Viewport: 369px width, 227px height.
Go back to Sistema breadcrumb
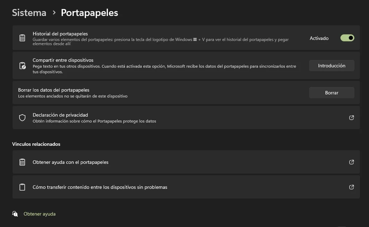pyautogui.click(x=29, y=13)
